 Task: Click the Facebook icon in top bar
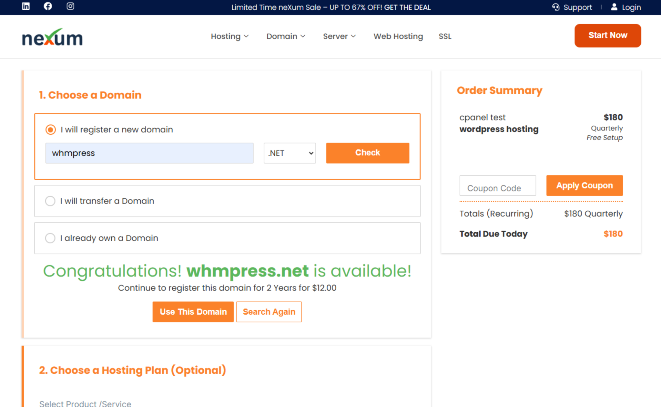click(47, 6)
